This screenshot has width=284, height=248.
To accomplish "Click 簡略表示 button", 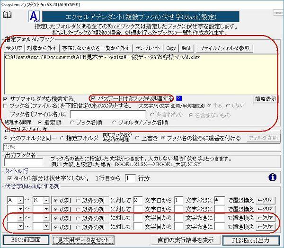I will coord(266,99).
